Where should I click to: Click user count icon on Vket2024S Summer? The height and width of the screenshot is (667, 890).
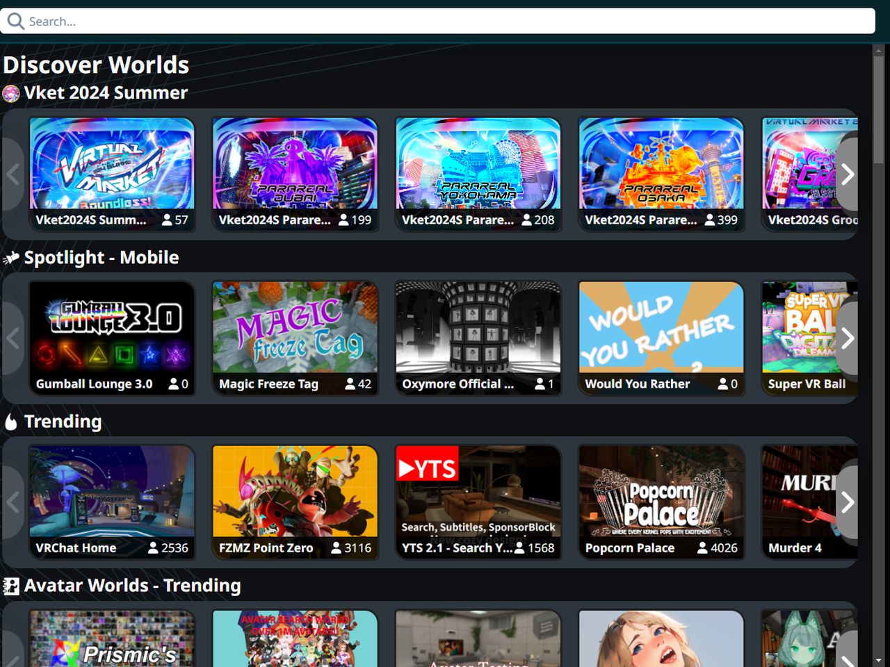coord(167,220)
